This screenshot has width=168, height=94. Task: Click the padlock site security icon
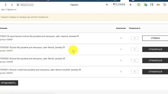pyautogui.click(x=18, y=5)
